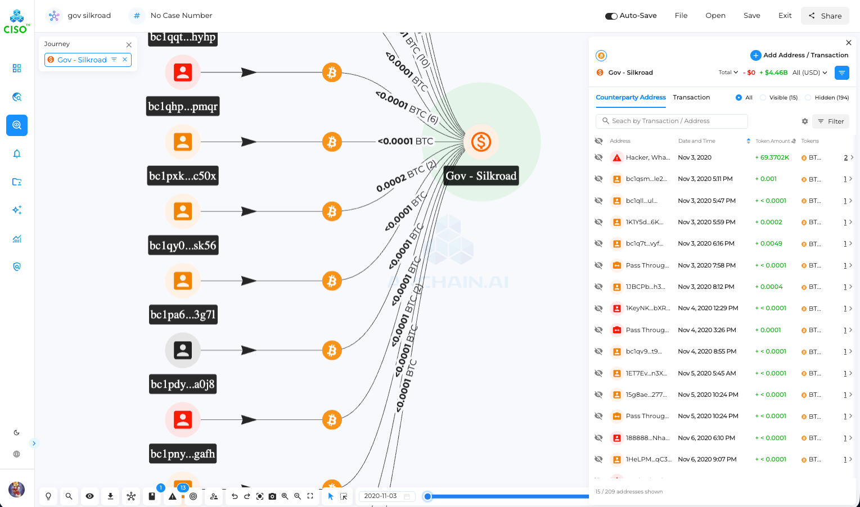Click Save in the top bar

(x=752, y=16)
